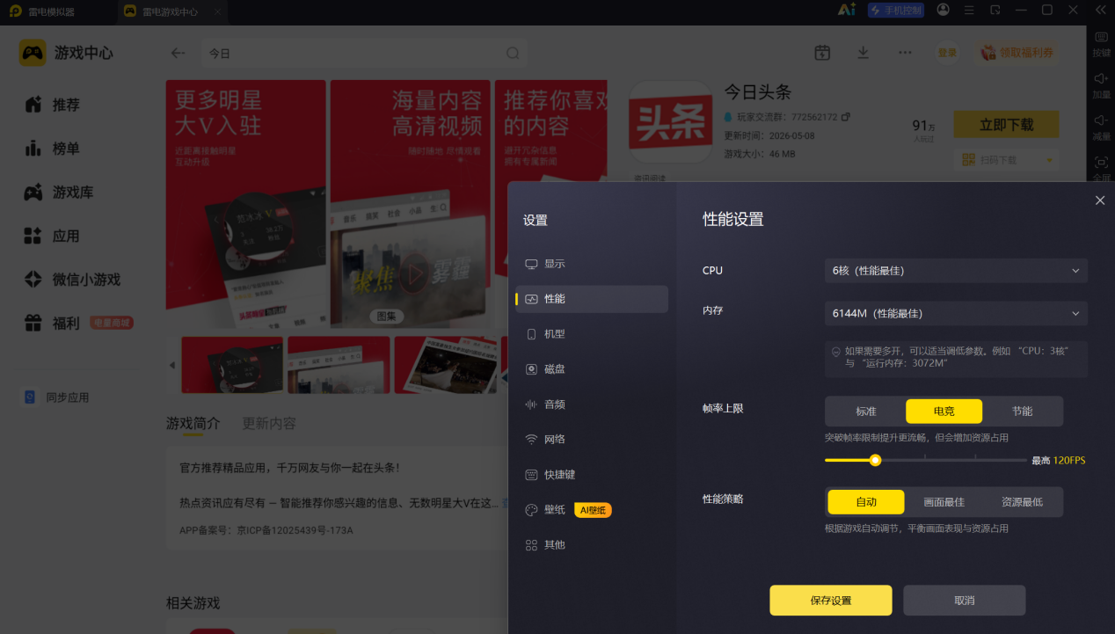Image resolution: width=1115 pixels, height=634 pixels.
Task: Click the user account icon in the title bar
Action: tap(944, 10)
